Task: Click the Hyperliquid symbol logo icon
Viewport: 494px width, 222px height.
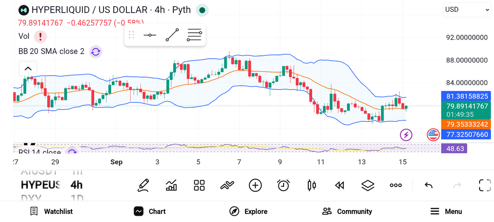Action: coord(24,10)
